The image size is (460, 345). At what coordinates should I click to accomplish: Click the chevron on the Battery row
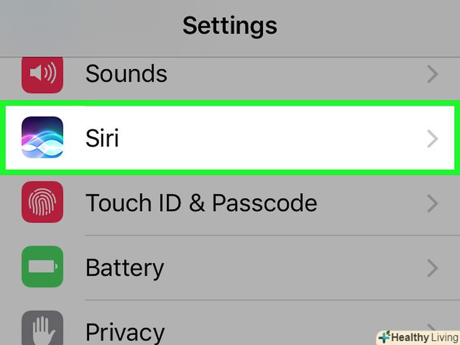[433, 267]
